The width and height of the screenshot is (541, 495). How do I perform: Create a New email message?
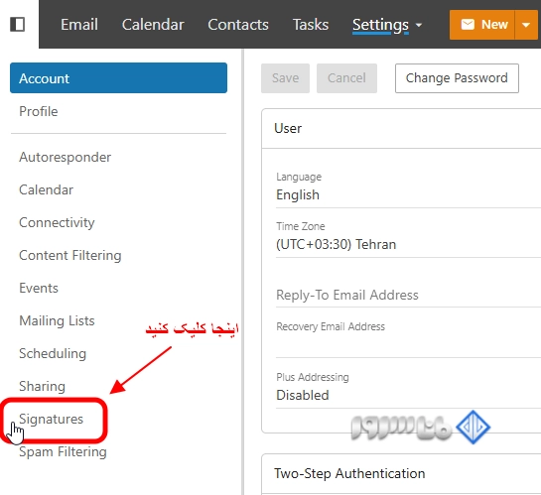(x=482, y=25)
